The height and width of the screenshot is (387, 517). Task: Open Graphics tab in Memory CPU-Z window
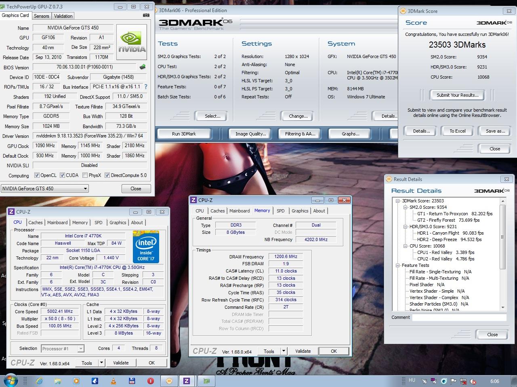coord(300,211)
